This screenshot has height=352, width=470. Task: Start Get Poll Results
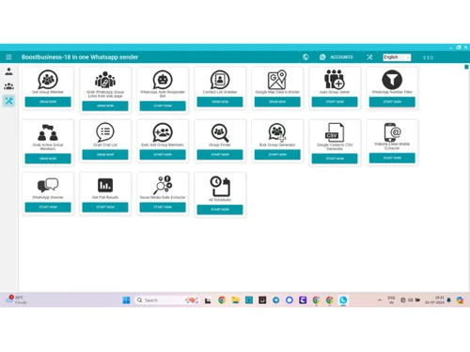pyautogui.click(x=105, y=207)
